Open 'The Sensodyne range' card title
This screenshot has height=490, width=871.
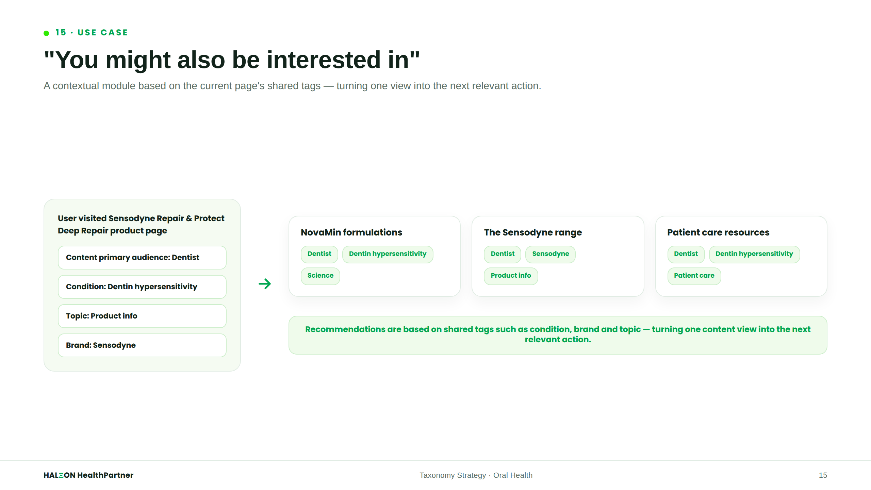coord(533,232)
